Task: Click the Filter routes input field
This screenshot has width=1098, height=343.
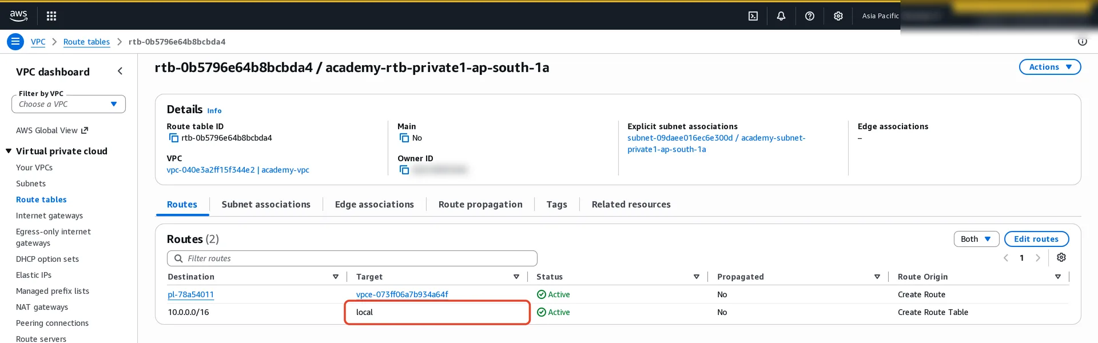Action: point(352,258)
